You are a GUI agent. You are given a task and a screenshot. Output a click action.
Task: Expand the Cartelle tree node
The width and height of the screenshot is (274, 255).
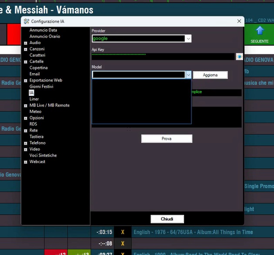point(26,62)
